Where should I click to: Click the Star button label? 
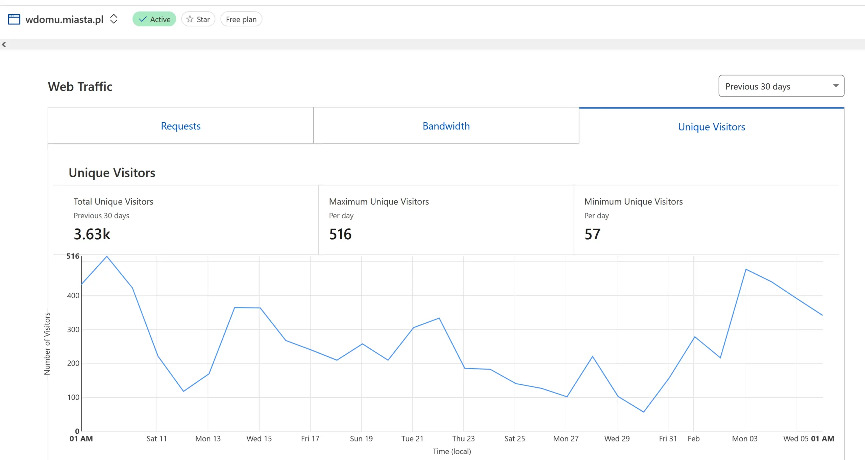pos(203,19)
